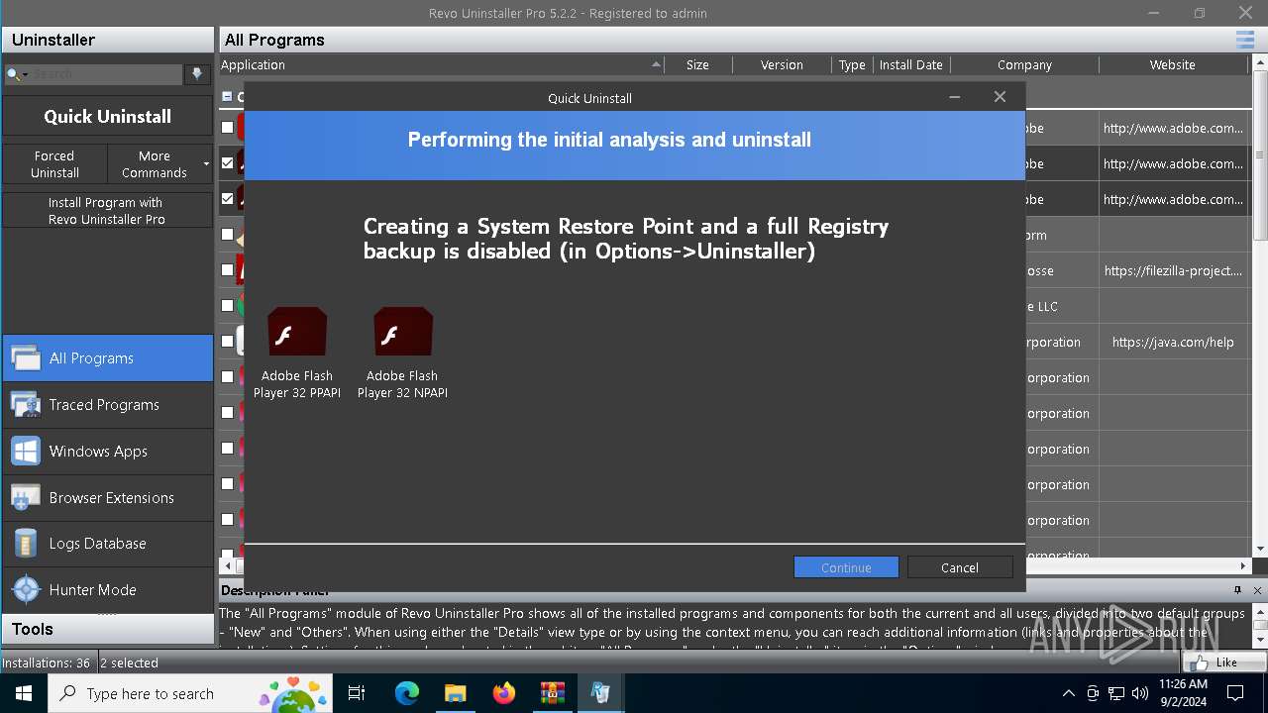
Task: Click the volume speaker tray icon
Action: (1139, 693)
